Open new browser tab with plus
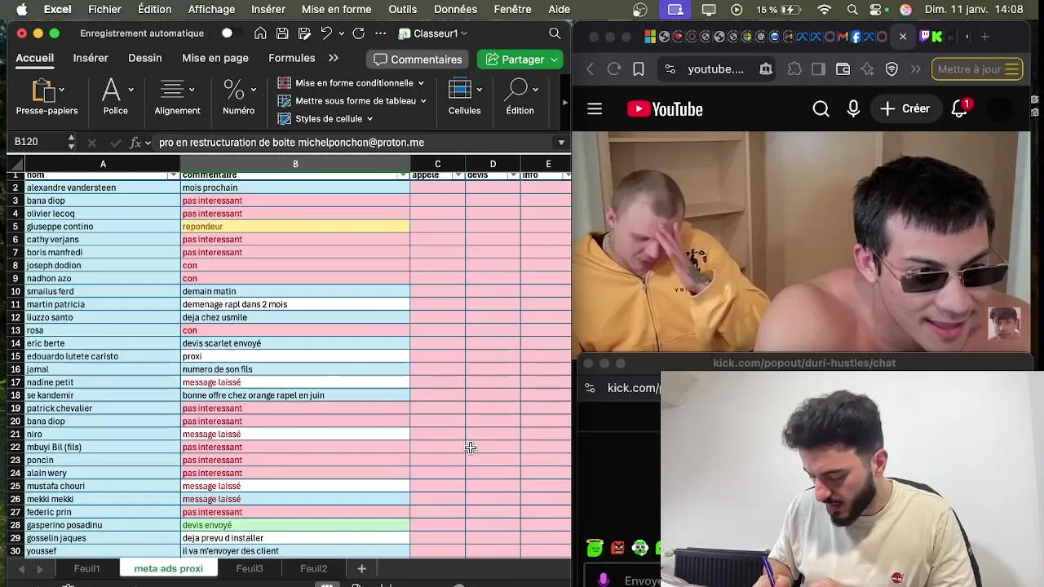1044x587 pixels. [x=985, y=37]
